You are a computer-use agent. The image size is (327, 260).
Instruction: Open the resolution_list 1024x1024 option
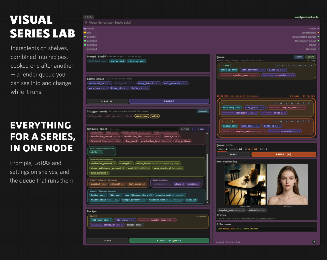[x=142, y=136]
